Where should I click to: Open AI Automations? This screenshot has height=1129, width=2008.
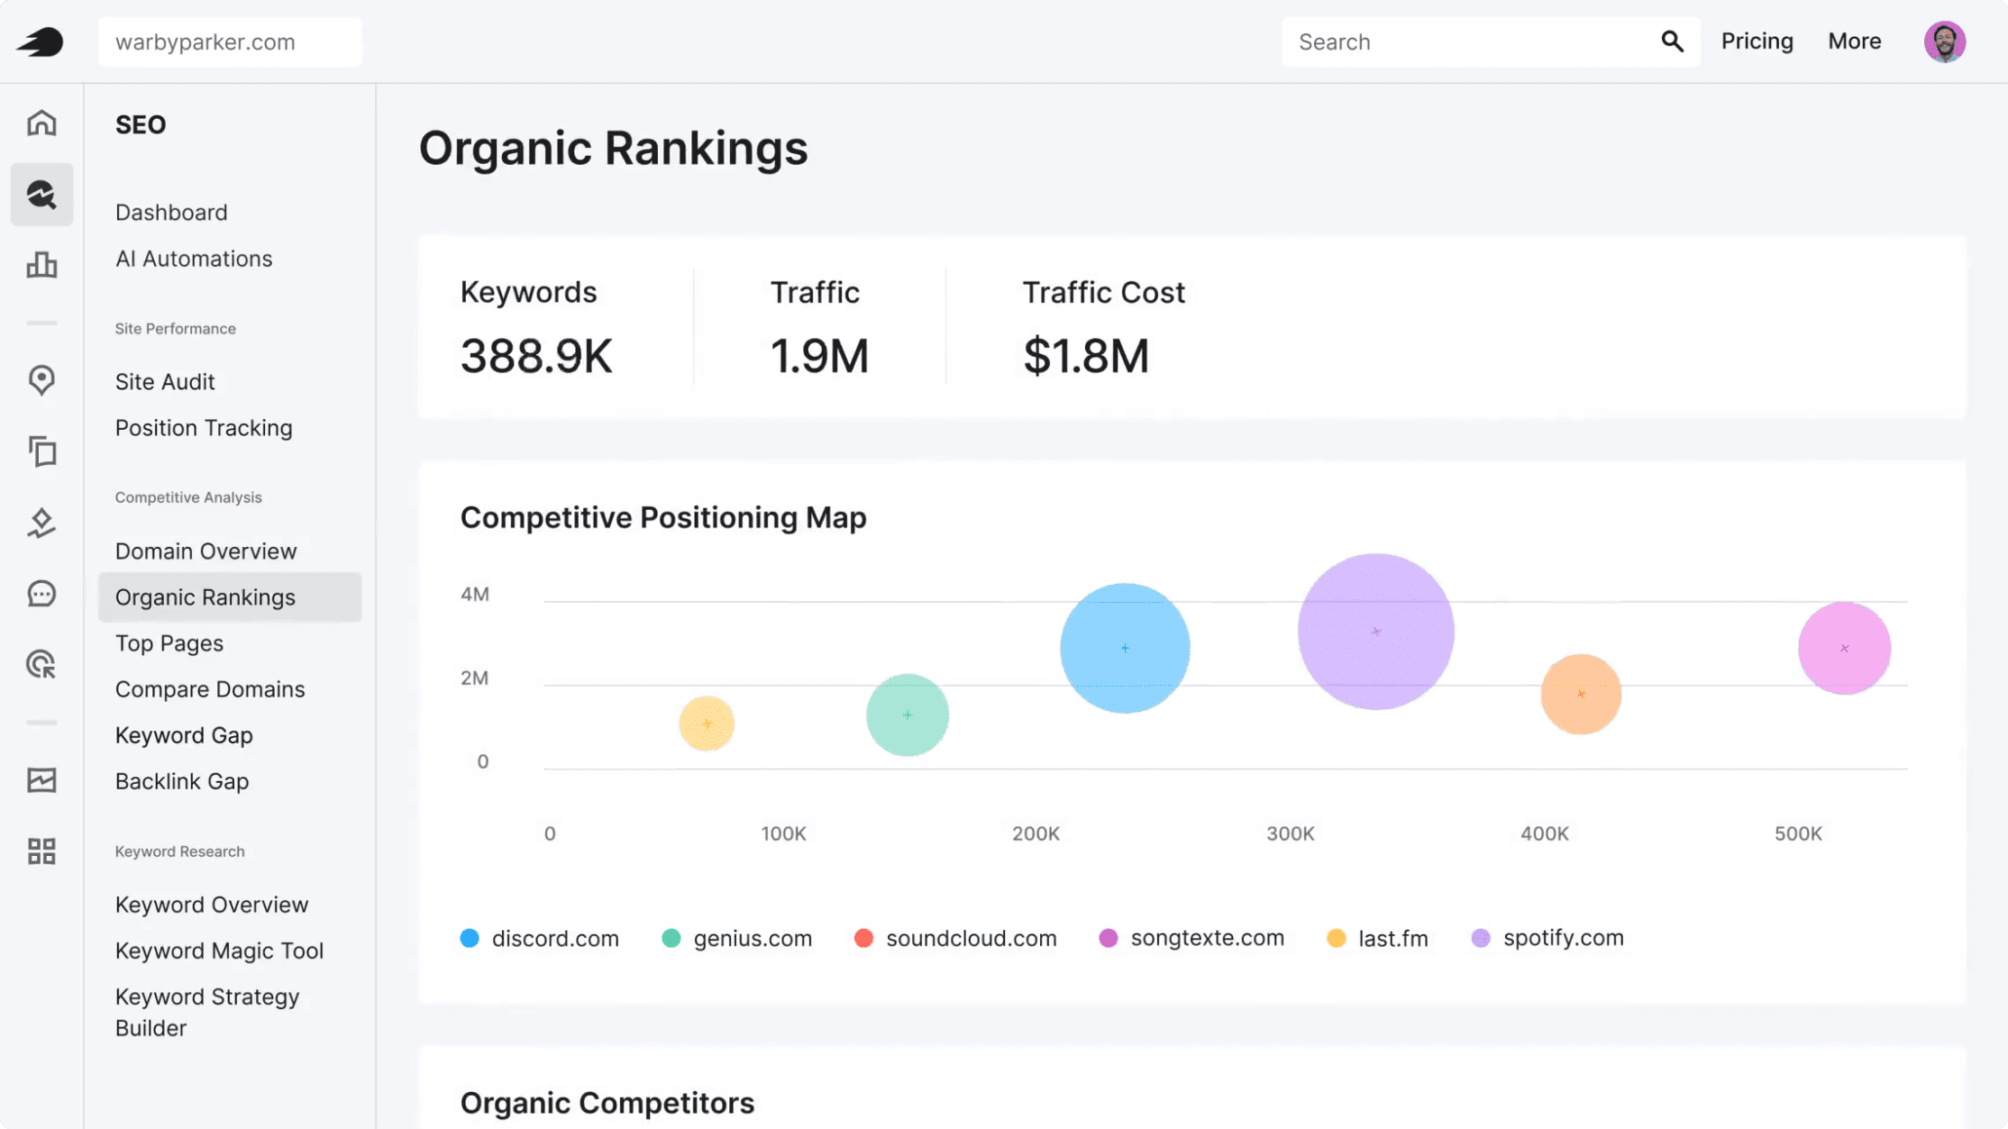194,259
